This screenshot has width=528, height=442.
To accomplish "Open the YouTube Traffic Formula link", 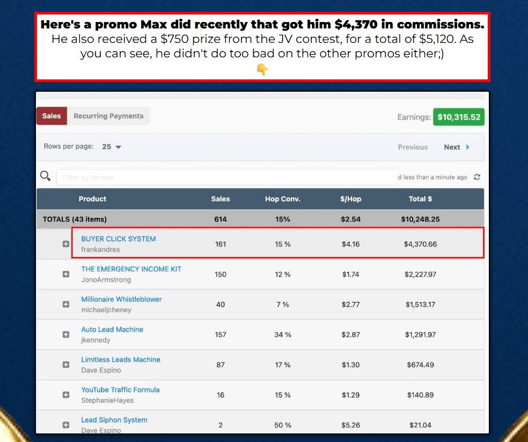I will [120, 389].
